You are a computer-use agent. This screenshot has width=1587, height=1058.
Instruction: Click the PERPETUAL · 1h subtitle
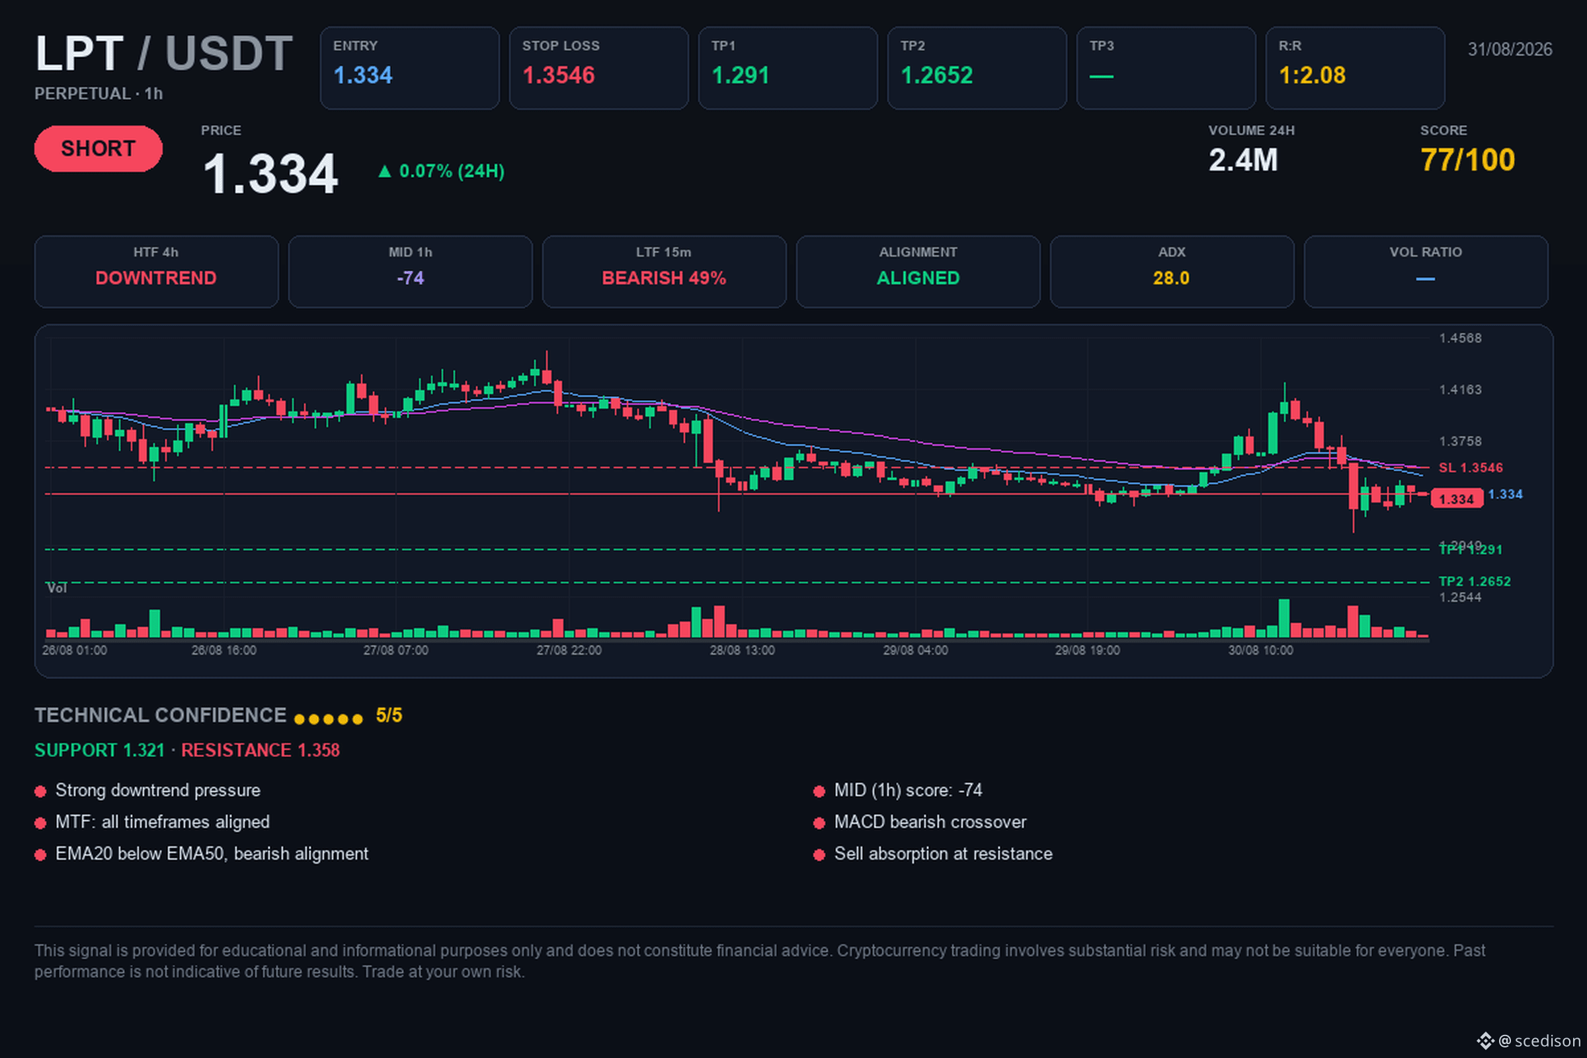click(x=99, y=94)
